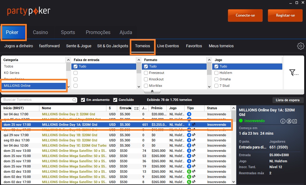306x185 pixels.
Task: Click the search magnifier icon
Action: [74, 100]
